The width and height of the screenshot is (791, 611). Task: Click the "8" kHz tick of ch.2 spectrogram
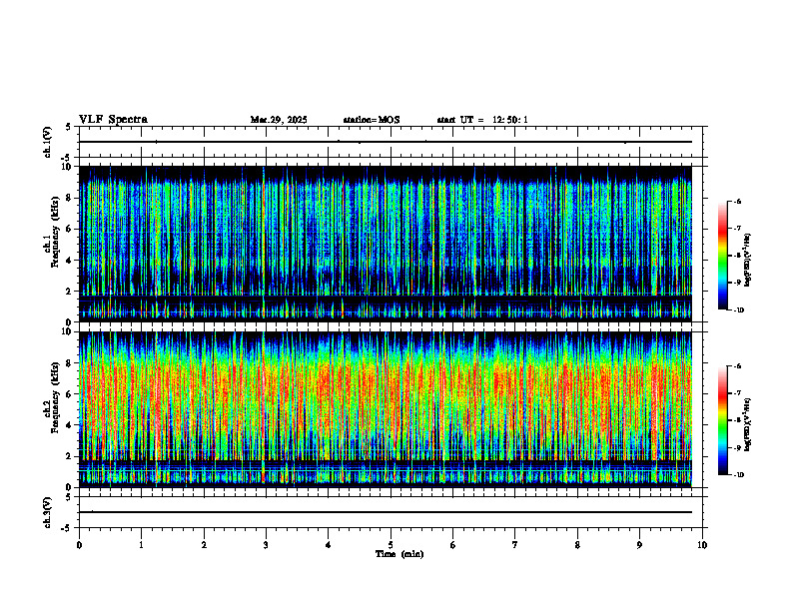pyautogui.click(x=71, y=363)
